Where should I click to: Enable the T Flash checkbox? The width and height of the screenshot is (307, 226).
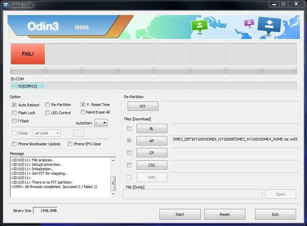pyautogui.click(x=14, y=121)
